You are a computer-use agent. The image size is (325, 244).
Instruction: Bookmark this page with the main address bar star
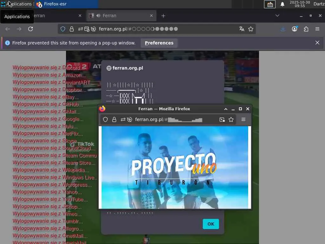[x=251, y=29]
